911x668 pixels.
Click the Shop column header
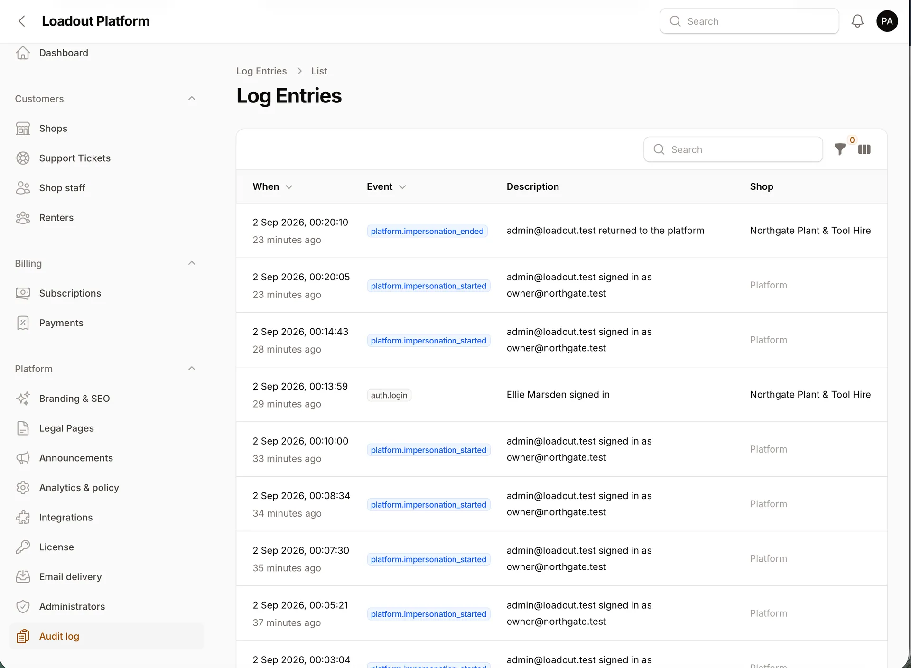click(762, 186)
